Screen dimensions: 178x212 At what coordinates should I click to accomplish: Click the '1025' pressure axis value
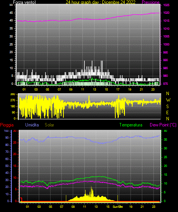[x=166, y=5]
